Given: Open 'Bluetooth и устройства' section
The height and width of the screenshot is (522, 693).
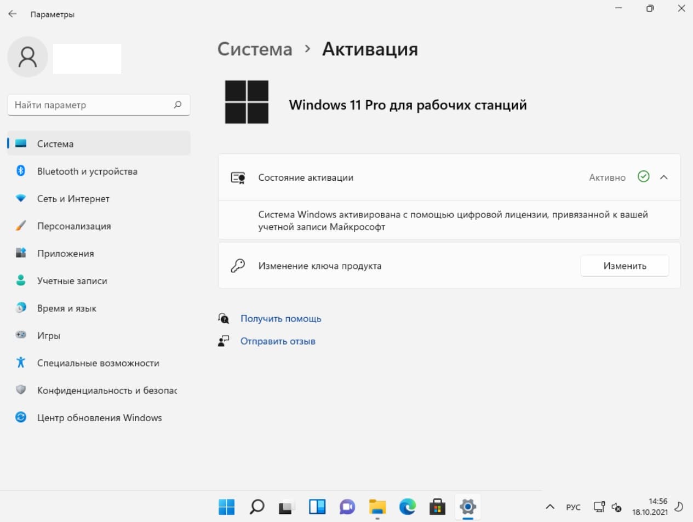Looking at the screenshot, I should [99, 171].
